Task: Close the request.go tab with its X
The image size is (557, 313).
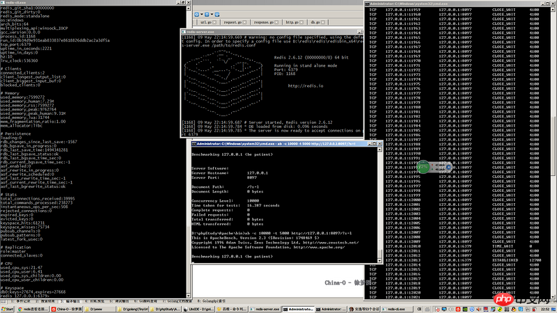Action: [x=244, y=22]
